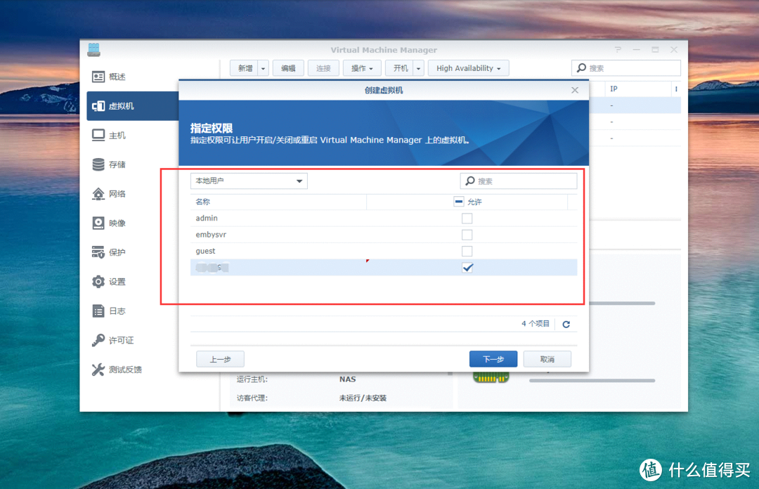Click 下一步 to continue

pyautogui.click(x=493, y=359)
